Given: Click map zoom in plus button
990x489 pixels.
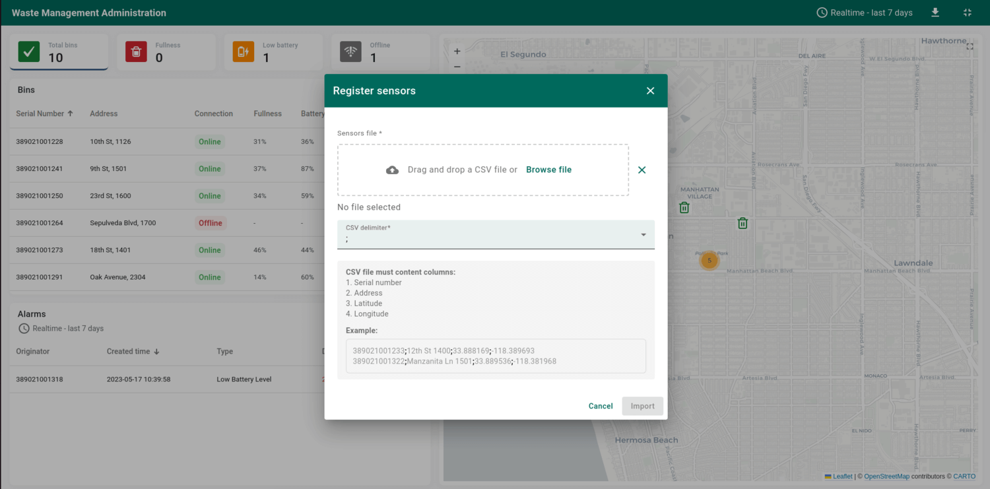Looking at the screenshot, I should [x=457, y=51].
